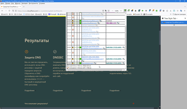Click the 192.168.1.111 address link

pos(111,23)
